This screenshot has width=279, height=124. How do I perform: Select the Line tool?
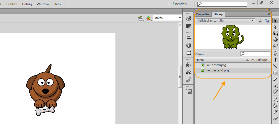[275, 66]
